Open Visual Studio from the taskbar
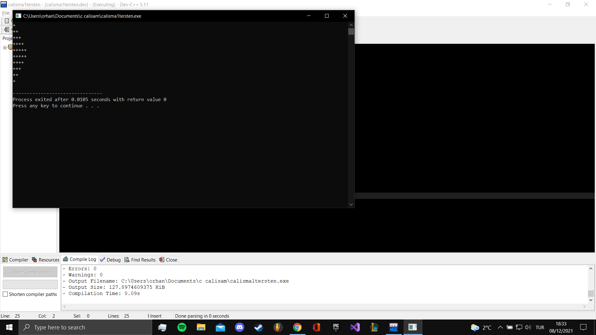 pyautogui.click(x=355, y=327)
